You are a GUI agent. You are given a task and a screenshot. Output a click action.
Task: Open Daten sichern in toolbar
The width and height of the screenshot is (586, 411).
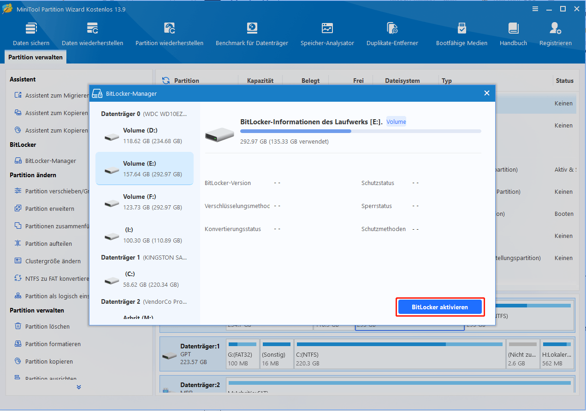point(31,35)
